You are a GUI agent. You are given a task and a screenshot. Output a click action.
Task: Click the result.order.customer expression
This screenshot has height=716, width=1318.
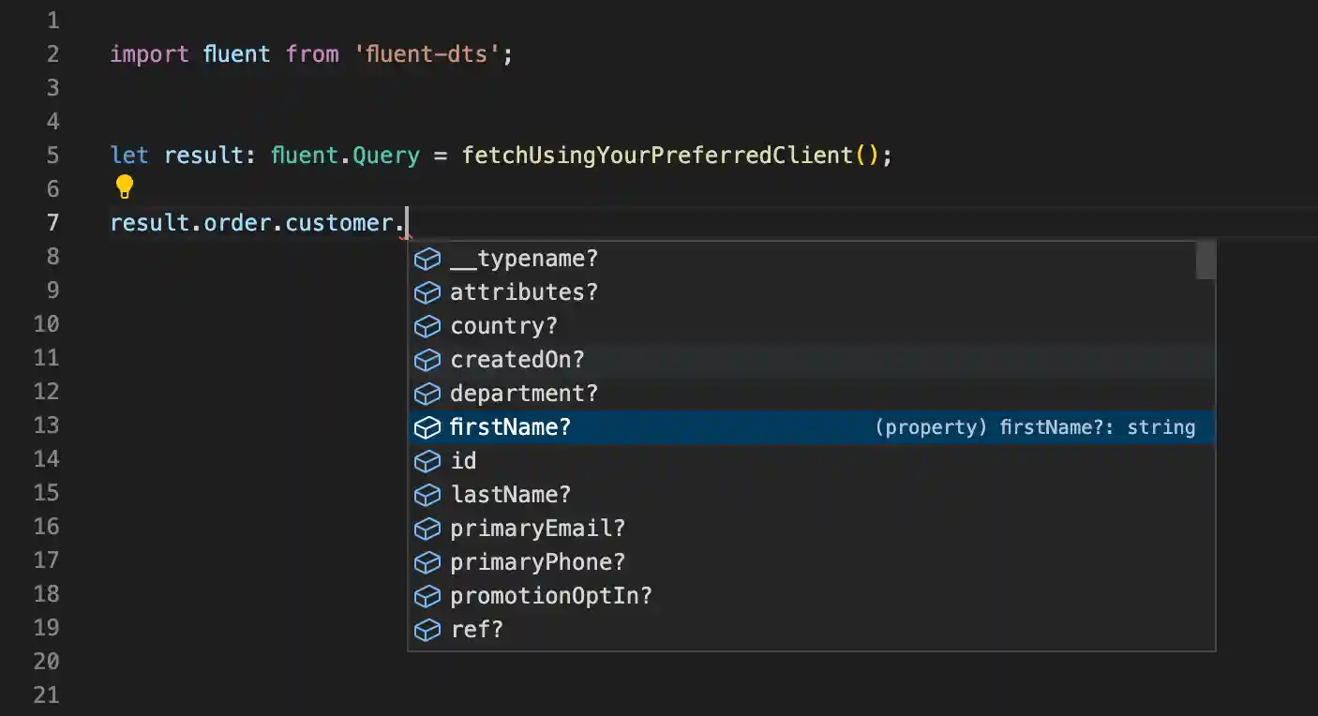tap(253, 222)
